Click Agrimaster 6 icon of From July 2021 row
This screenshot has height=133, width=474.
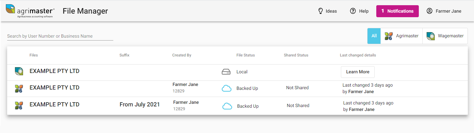point(19,105)
